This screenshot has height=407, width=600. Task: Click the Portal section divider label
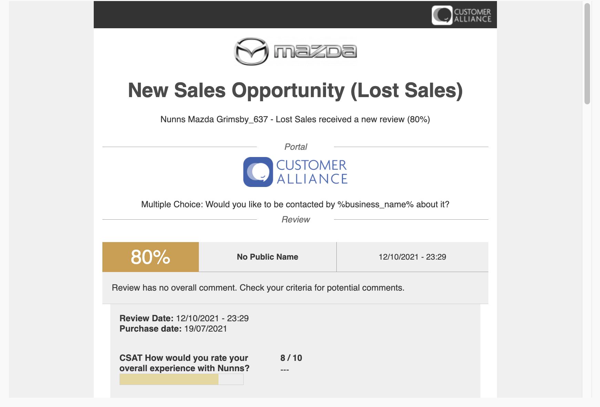point(296,147)
